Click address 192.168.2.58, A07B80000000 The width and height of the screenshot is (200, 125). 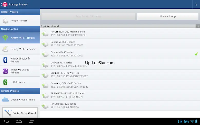(x=67, y=56)
